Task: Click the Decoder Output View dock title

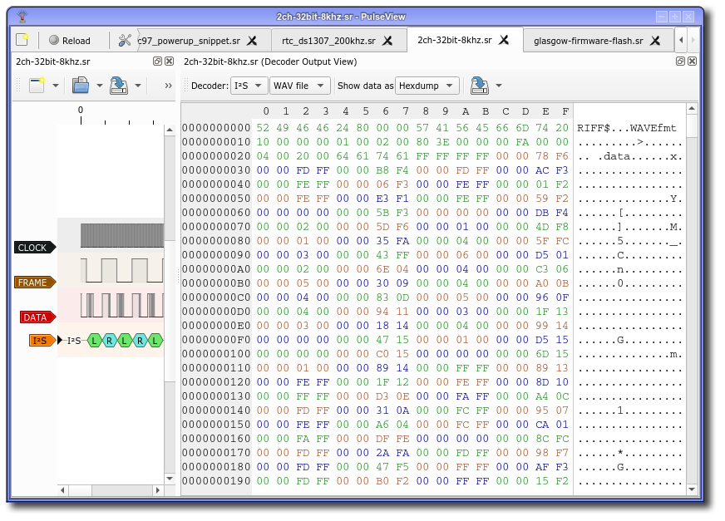Action: (x=270, y=61)
